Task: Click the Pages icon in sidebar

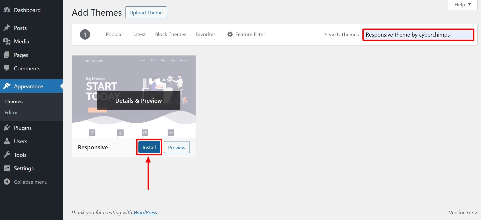Action: 7,55
